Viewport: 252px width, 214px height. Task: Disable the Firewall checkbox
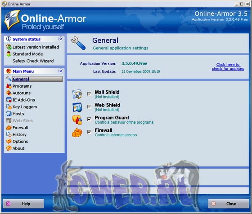(x=89, y=132)
